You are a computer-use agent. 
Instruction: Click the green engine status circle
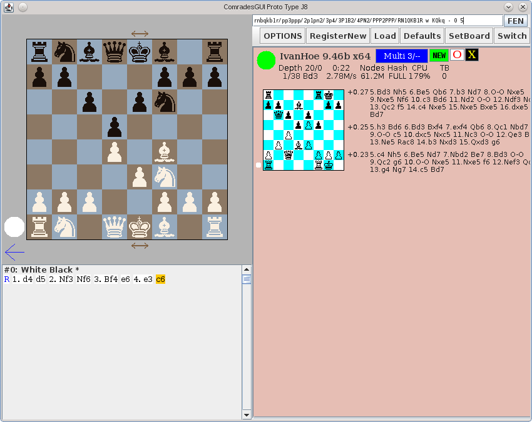266,61
